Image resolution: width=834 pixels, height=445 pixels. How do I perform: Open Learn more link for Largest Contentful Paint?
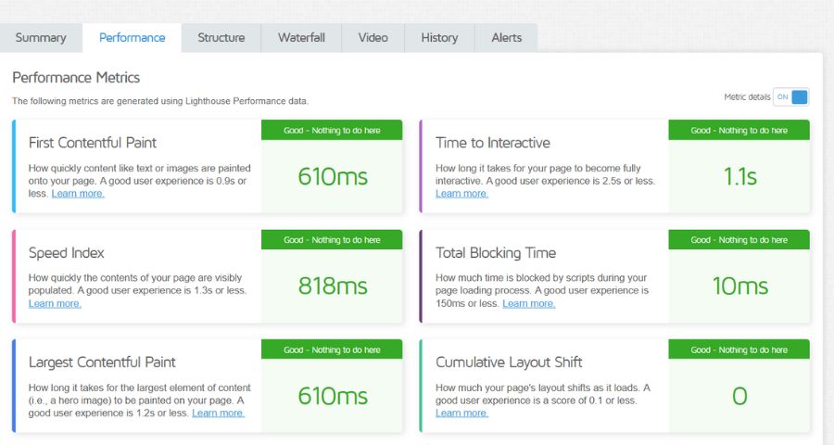tap(218, 413)
